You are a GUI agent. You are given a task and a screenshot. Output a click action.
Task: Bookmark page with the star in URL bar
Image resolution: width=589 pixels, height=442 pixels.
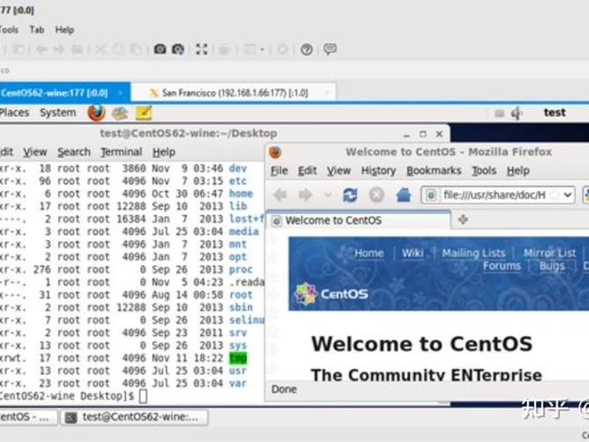(x=555, y=195)
